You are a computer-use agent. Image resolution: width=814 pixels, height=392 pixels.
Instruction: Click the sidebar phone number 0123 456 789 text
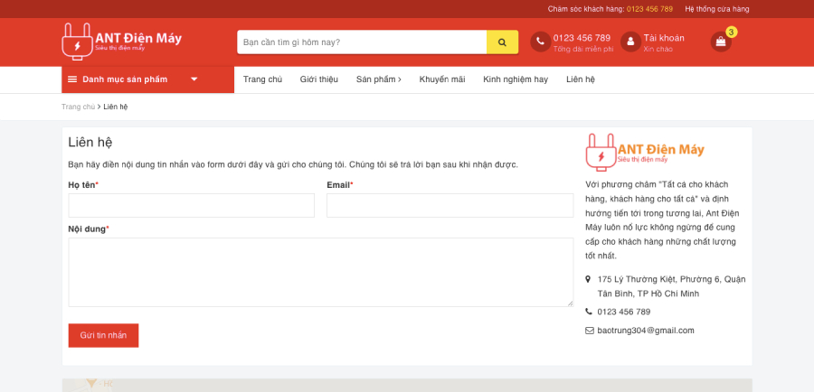623,312
